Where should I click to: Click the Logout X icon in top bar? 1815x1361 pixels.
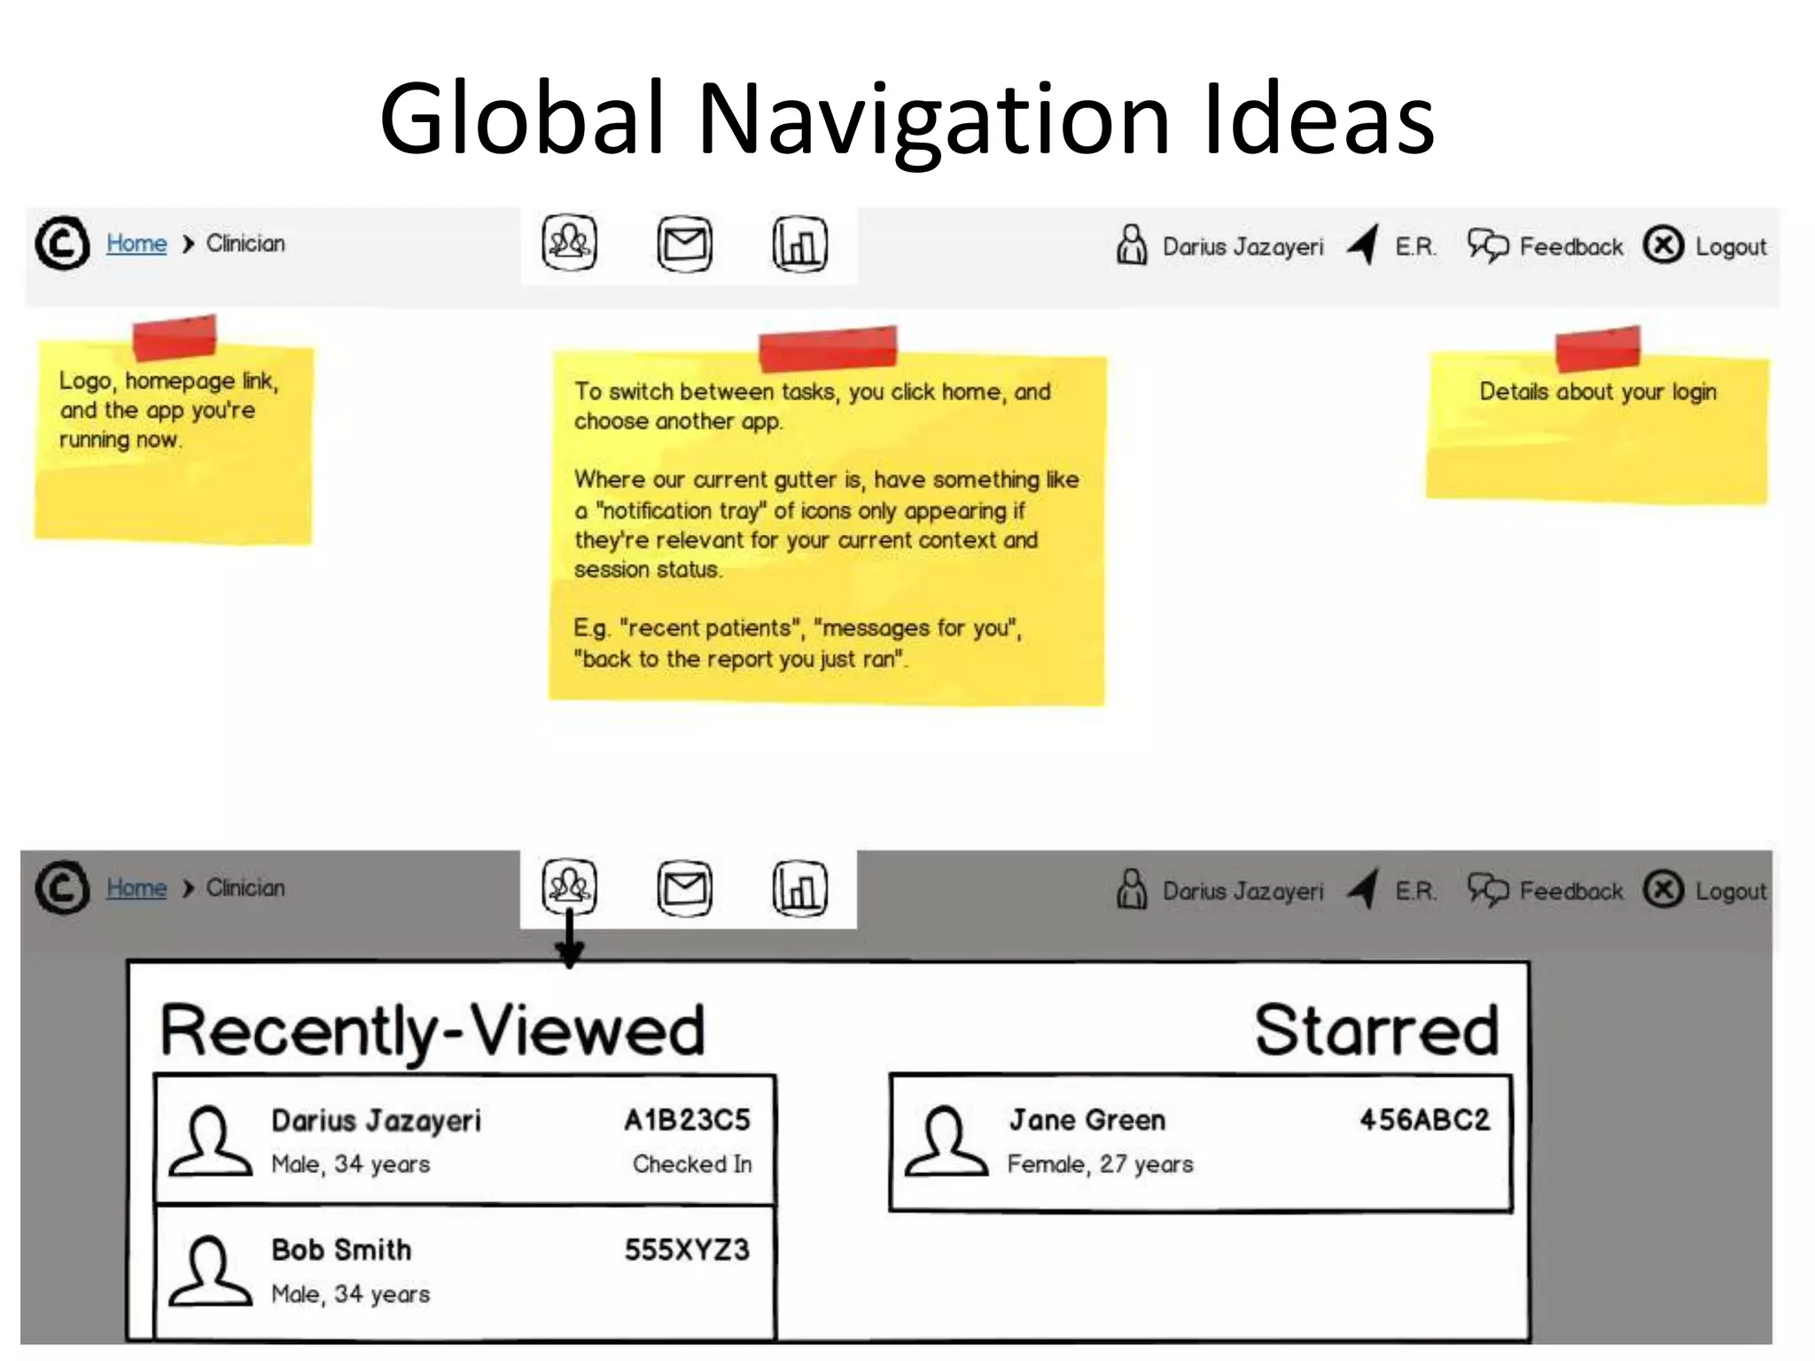click(1663, 245)
